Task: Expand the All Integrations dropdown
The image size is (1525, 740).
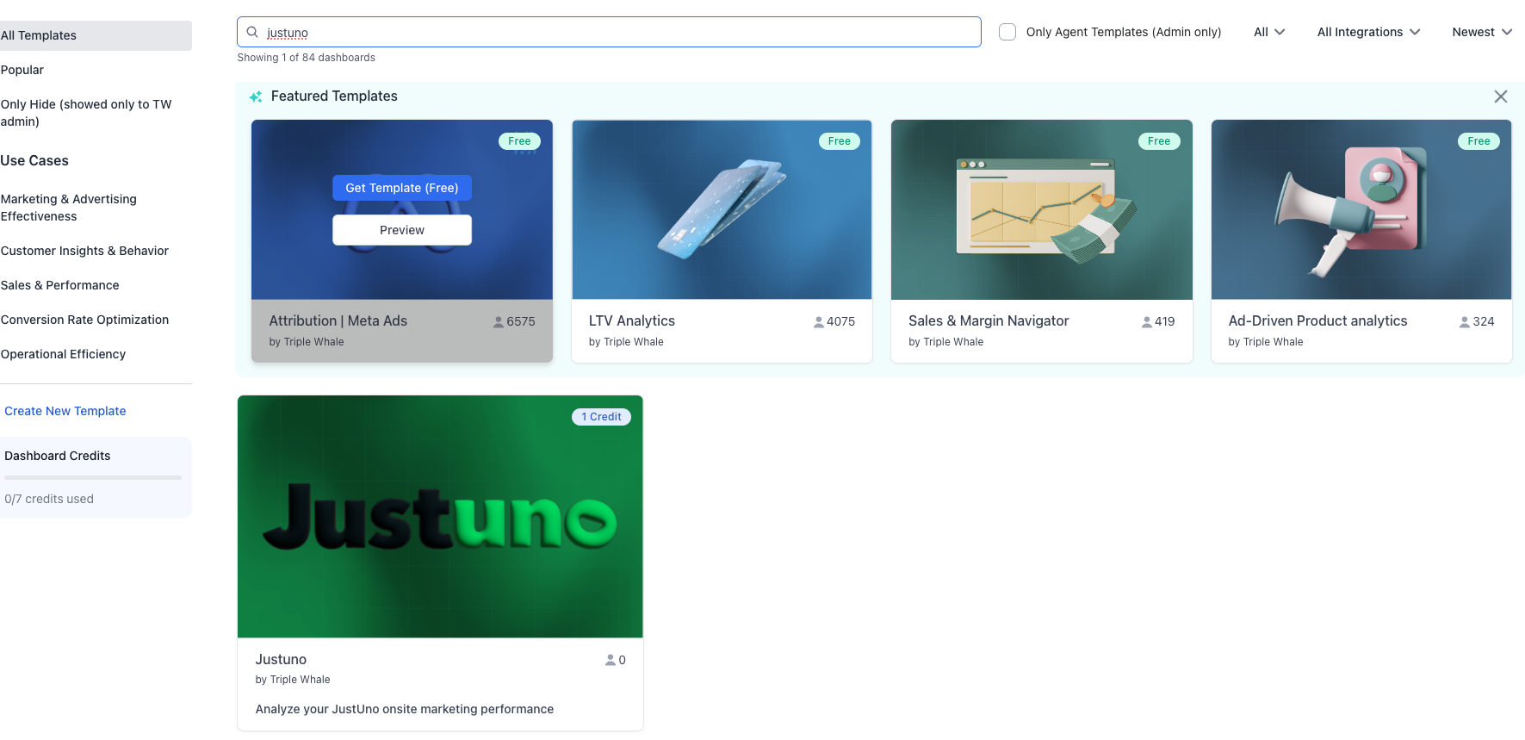Action: 1367,32
